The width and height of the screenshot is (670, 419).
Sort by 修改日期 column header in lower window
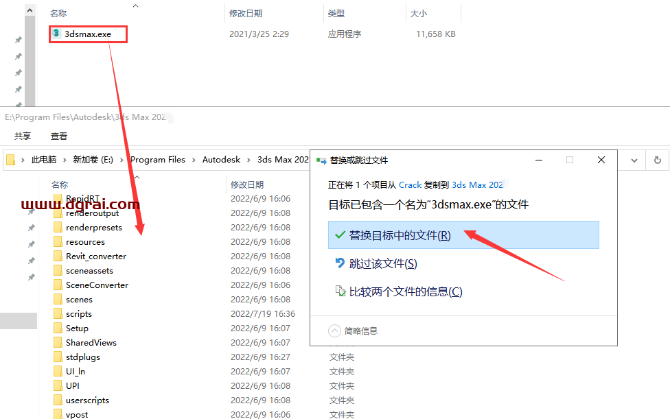tap(246, 184)
